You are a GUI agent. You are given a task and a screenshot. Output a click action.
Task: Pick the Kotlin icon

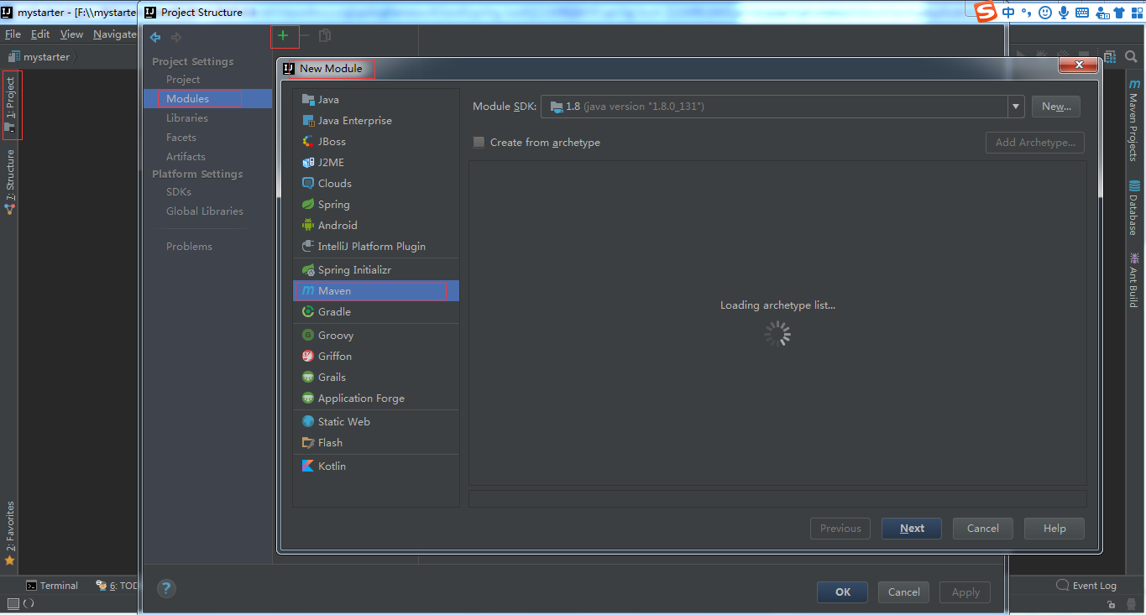coord(308,466)
